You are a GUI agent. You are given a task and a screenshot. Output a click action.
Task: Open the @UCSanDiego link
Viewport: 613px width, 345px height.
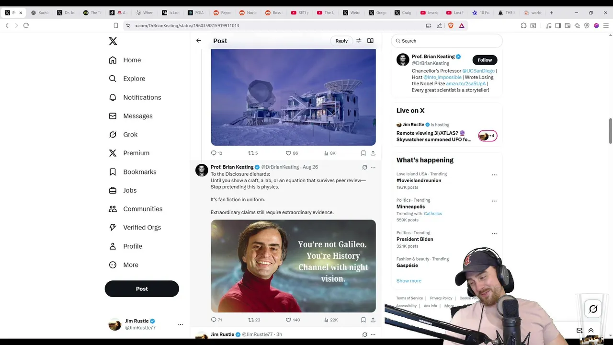click(478, 71)
